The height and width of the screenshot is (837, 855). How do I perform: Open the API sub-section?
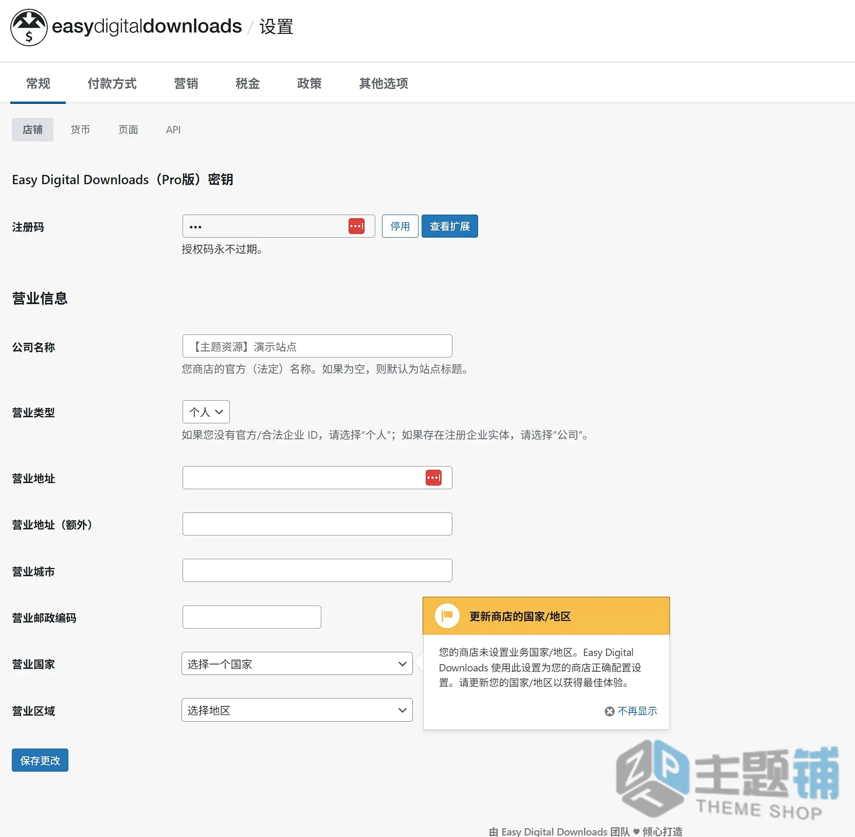point(173,130)
